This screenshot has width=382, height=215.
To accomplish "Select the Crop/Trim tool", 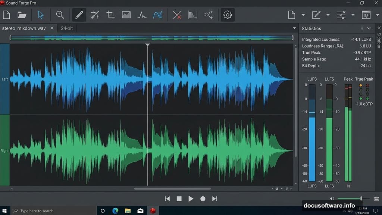I will (x=110, y=15).
